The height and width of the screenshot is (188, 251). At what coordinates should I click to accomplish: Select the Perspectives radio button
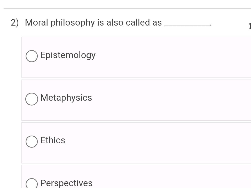(31, 184)
